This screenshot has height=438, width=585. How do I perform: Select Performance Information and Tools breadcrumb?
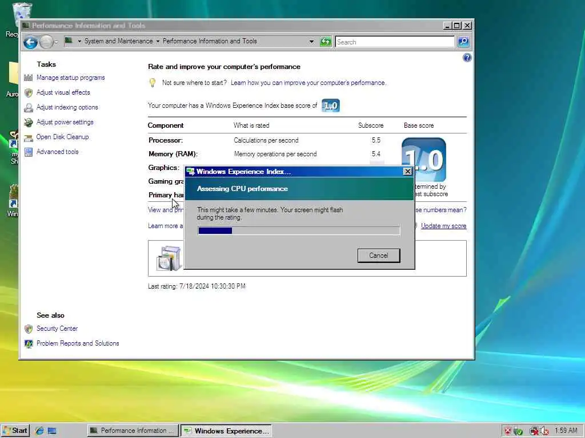pyautogui.click(x=210, y=41)
